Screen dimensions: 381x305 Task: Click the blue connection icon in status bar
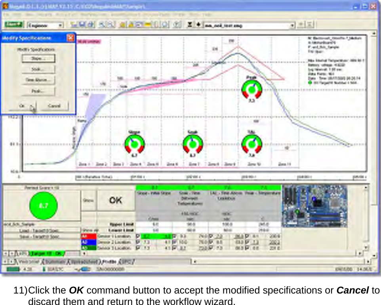[86, 269]
